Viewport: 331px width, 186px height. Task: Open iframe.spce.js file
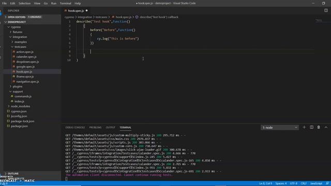(25, 76)
